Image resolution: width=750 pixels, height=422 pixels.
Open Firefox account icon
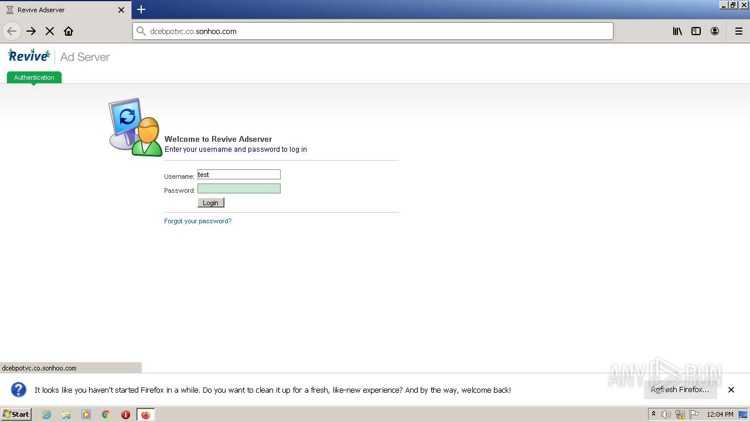pos(715,31)
